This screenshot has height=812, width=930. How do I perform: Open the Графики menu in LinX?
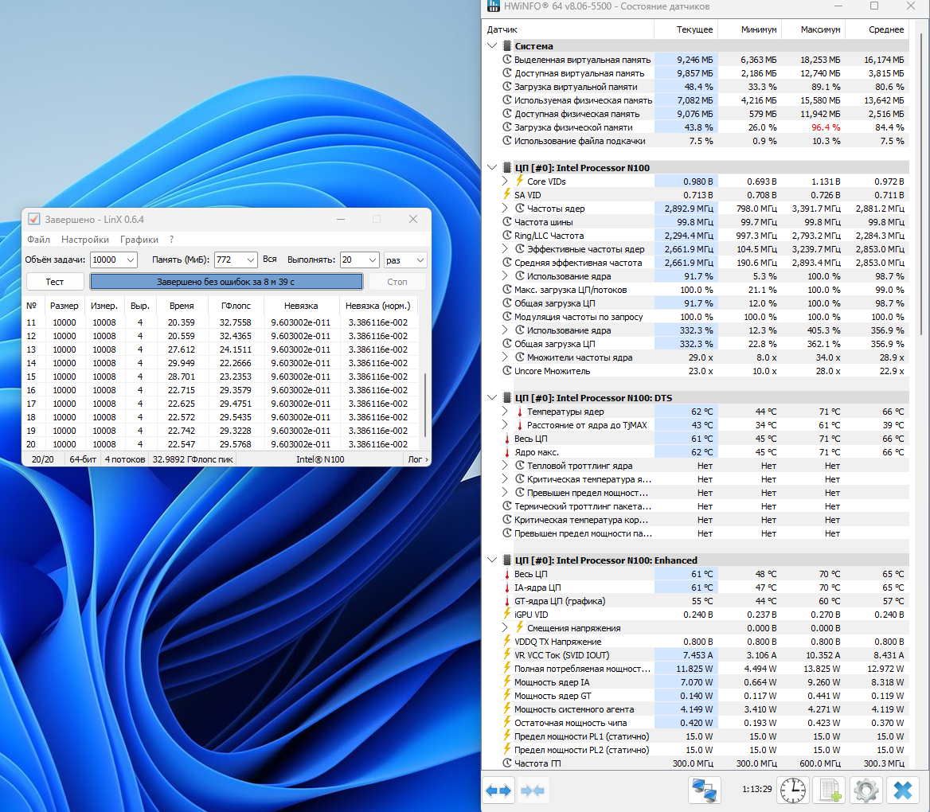(x=139, y=240)
